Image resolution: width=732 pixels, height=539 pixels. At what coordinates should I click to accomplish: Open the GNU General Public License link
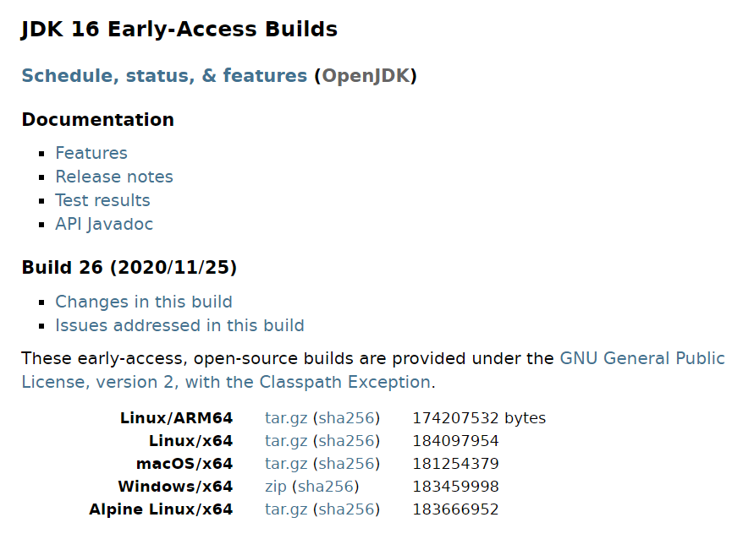click(641, 358)
